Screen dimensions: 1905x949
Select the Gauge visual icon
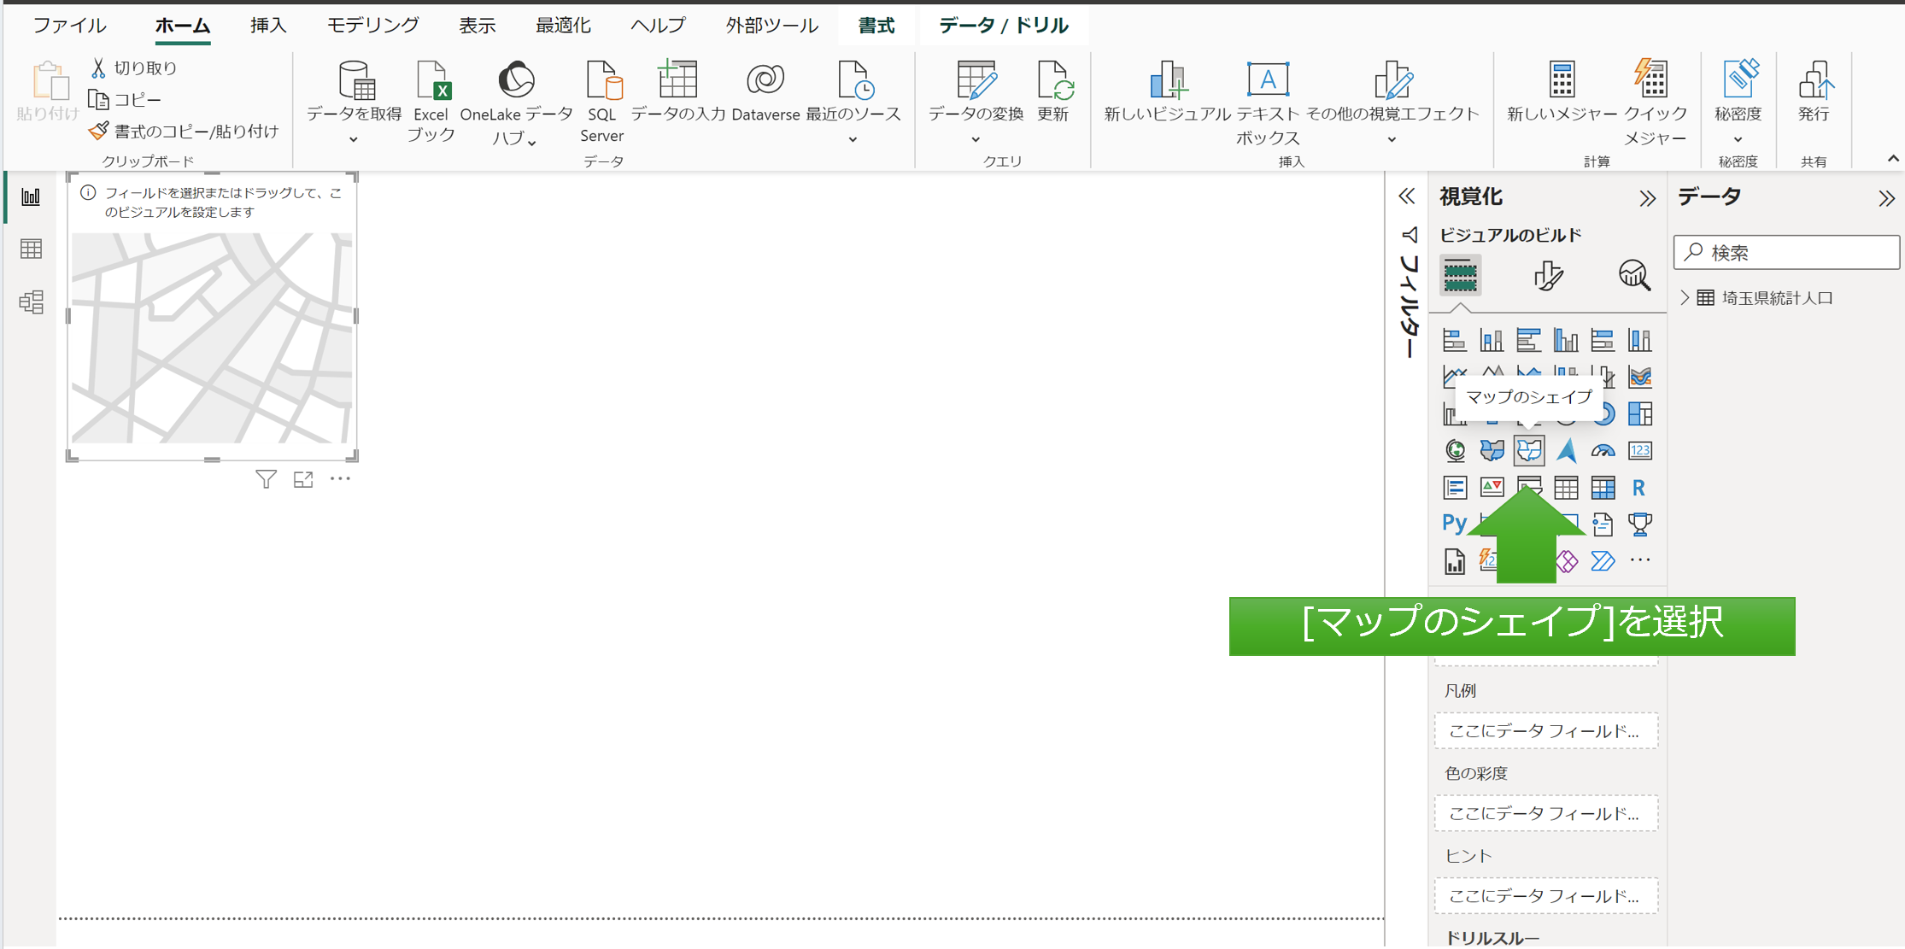click(1603, 450)
